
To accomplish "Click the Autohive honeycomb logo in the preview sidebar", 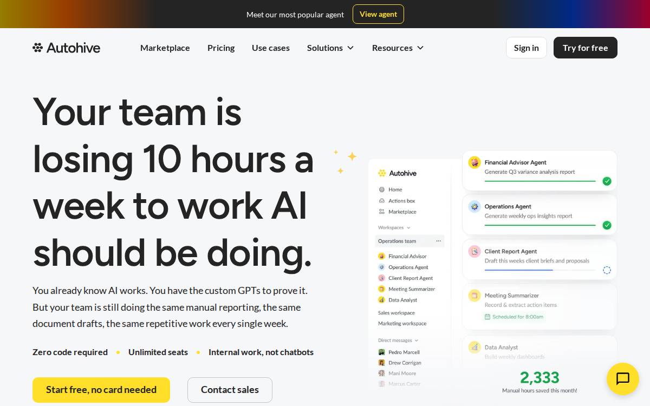I will pyautogui.click(x=382, y=173).
